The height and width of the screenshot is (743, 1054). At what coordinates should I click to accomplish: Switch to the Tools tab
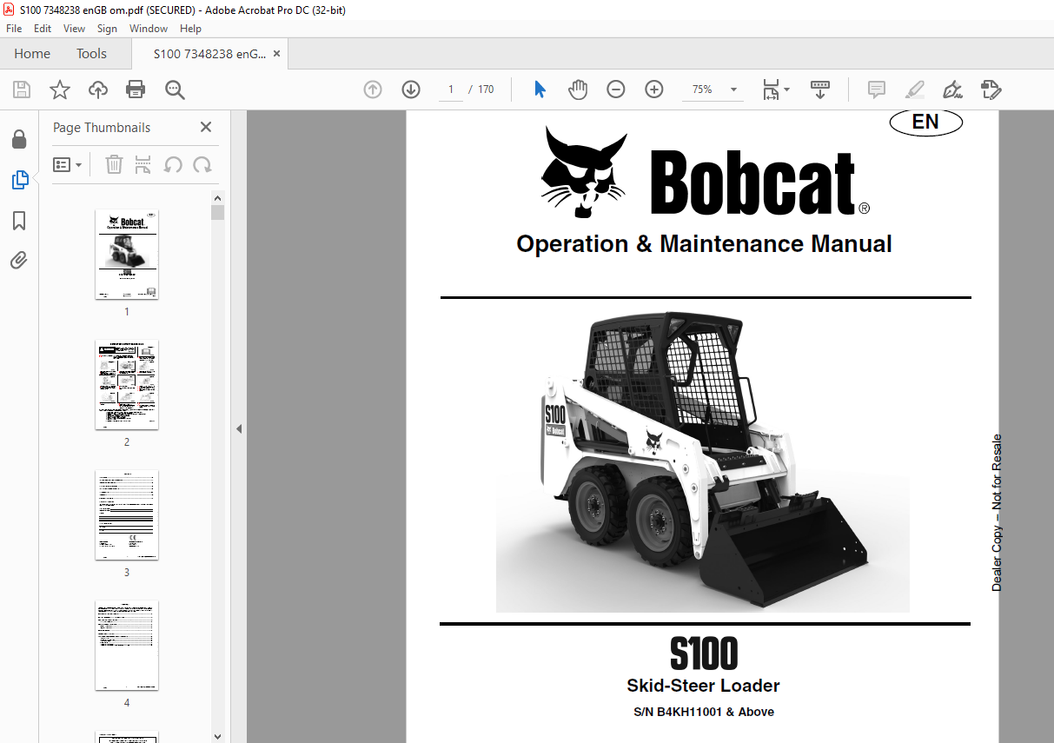coord(91,54)
